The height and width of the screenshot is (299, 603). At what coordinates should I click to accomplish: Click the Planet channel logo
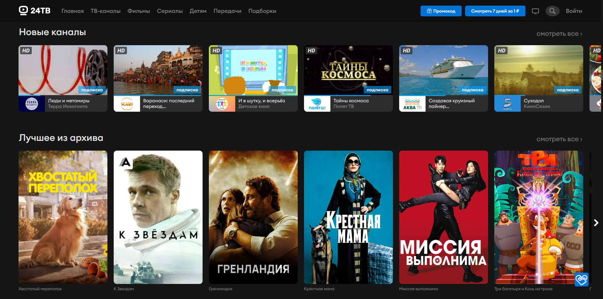[x=127, y=104]
